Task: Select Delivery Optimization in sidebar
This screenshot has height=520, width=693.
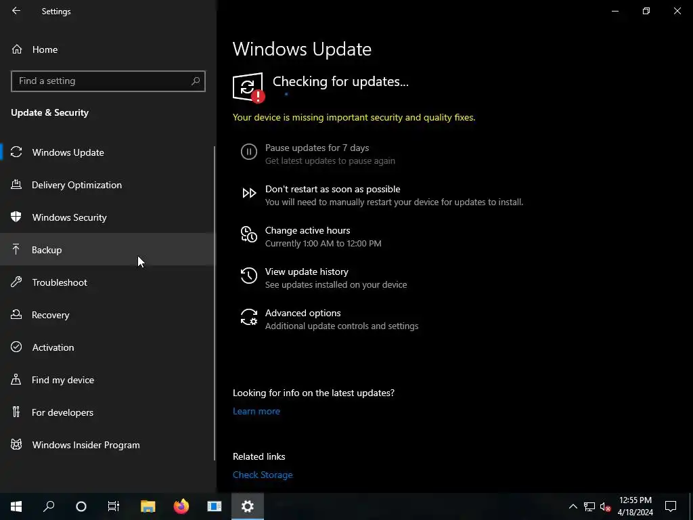Action: coord(108,185)
